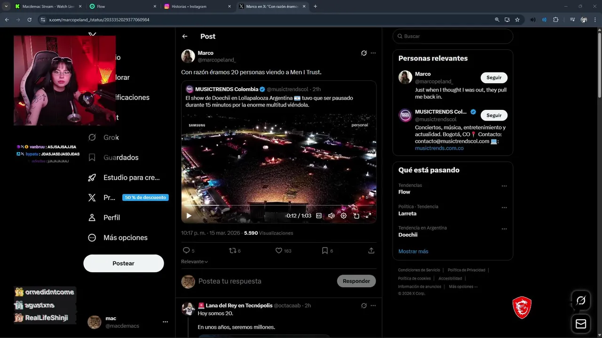This screenshot has height=338, width=602.
Task: Click the Grok icon on Marco's post
Action: pyautogui.click(x=364, y=53)
